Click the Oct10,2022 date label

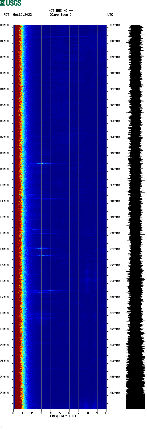click(x=22, y=15)
